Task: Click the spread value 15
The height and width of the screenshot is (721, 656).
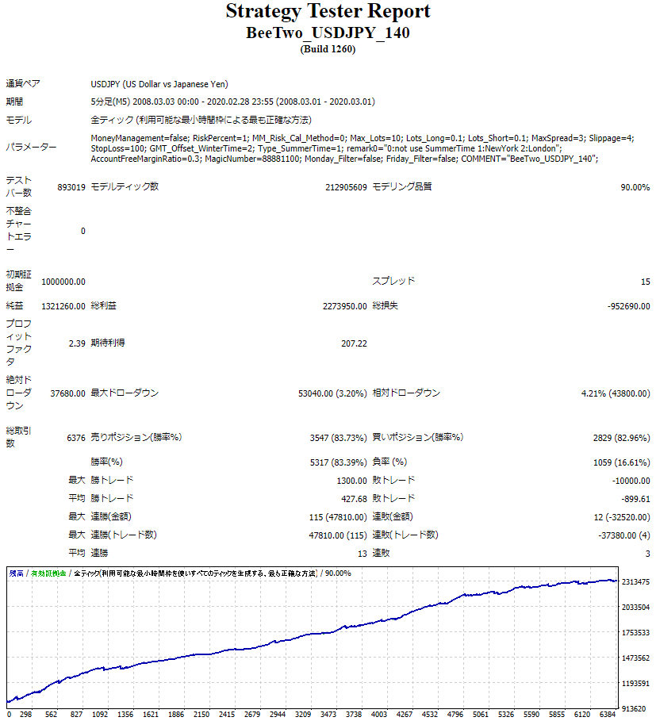Action: coord(646,282)
